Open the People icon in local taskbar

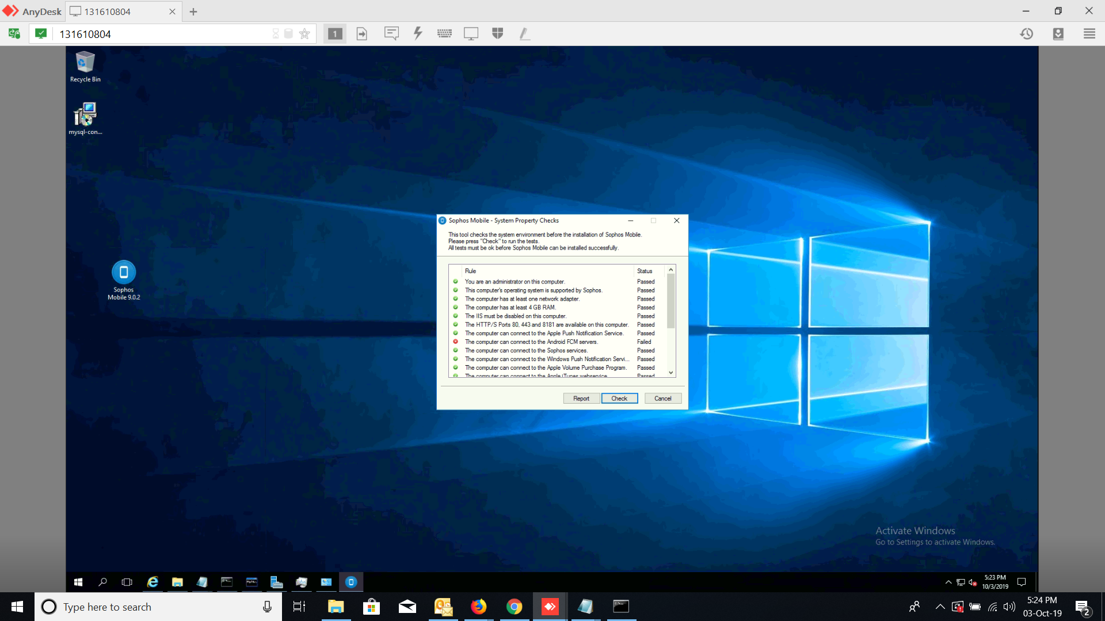tap(914, 607)
